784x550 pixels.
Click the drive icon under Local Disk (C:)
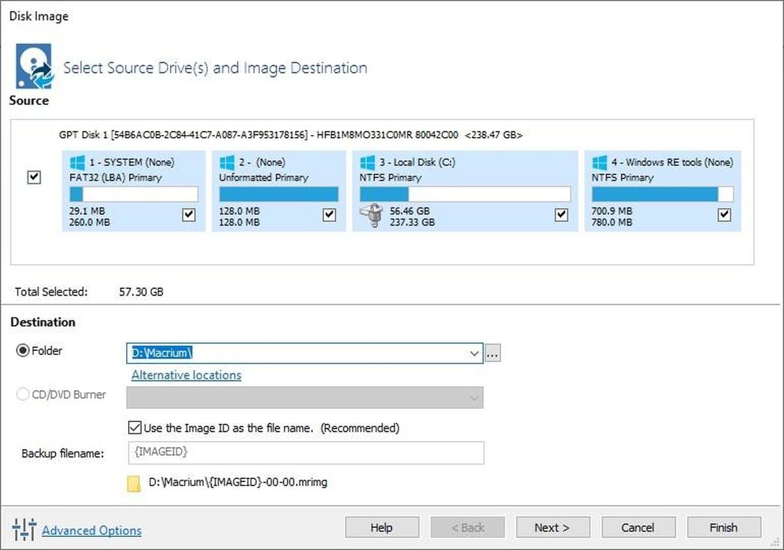[372, 216]
